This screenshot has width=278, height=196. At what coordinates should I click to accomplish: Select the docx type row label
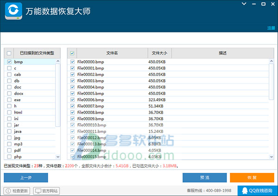(19, 94)
